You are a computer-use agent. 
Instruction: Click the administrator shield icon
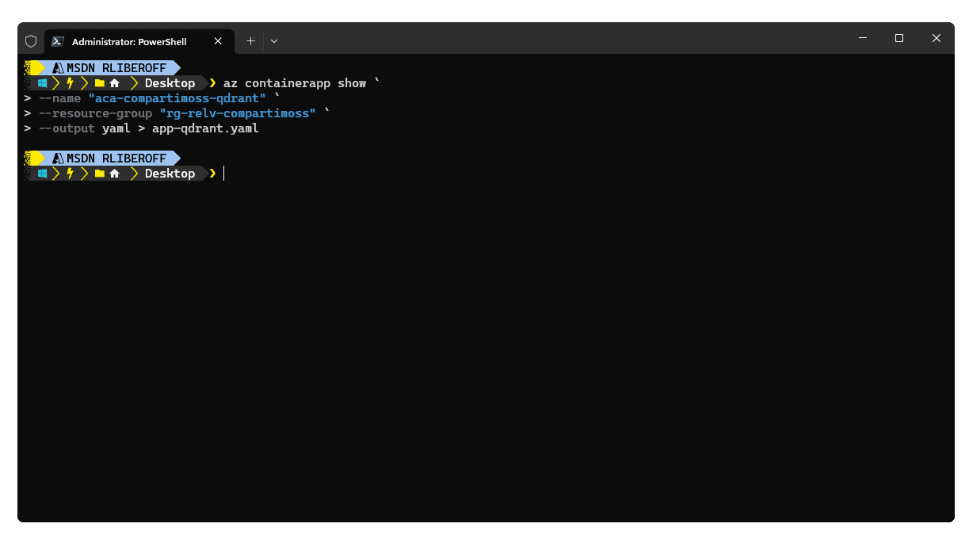click(x=31, y=41)
